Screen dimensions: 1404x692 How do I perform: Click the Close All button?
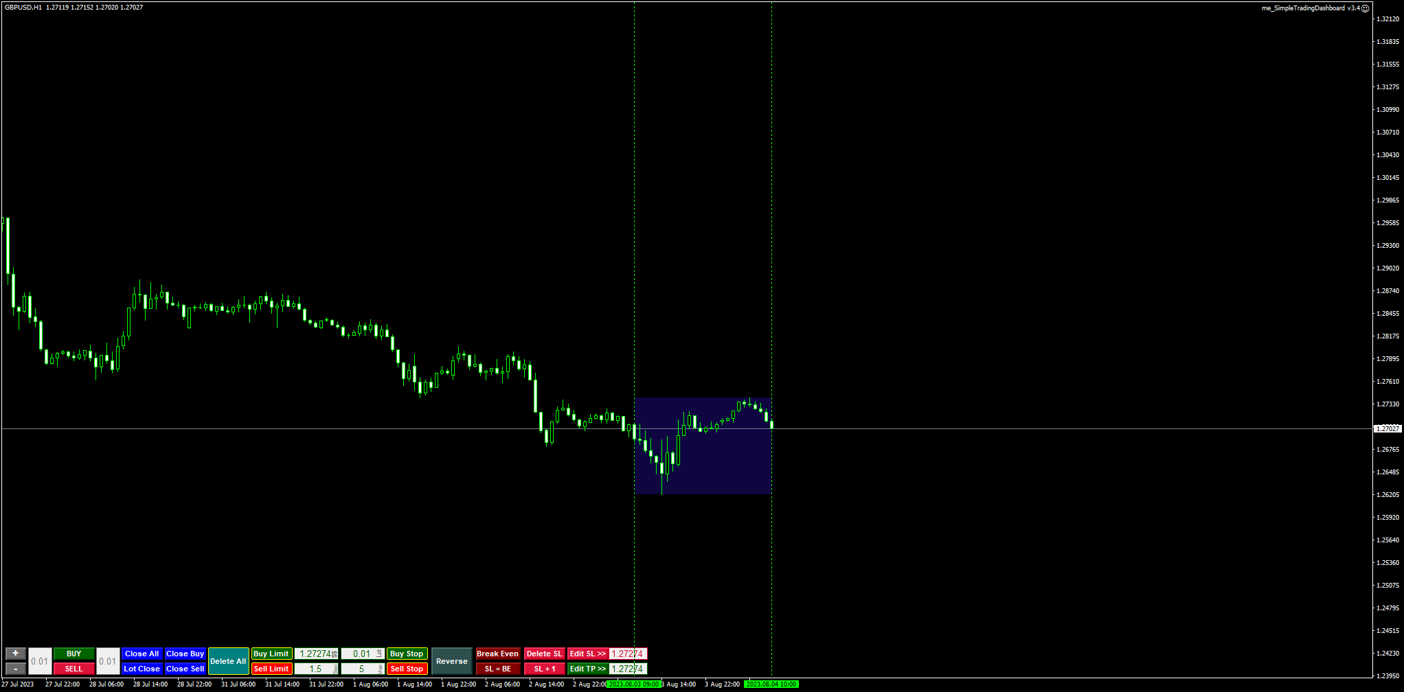[142, 654]
